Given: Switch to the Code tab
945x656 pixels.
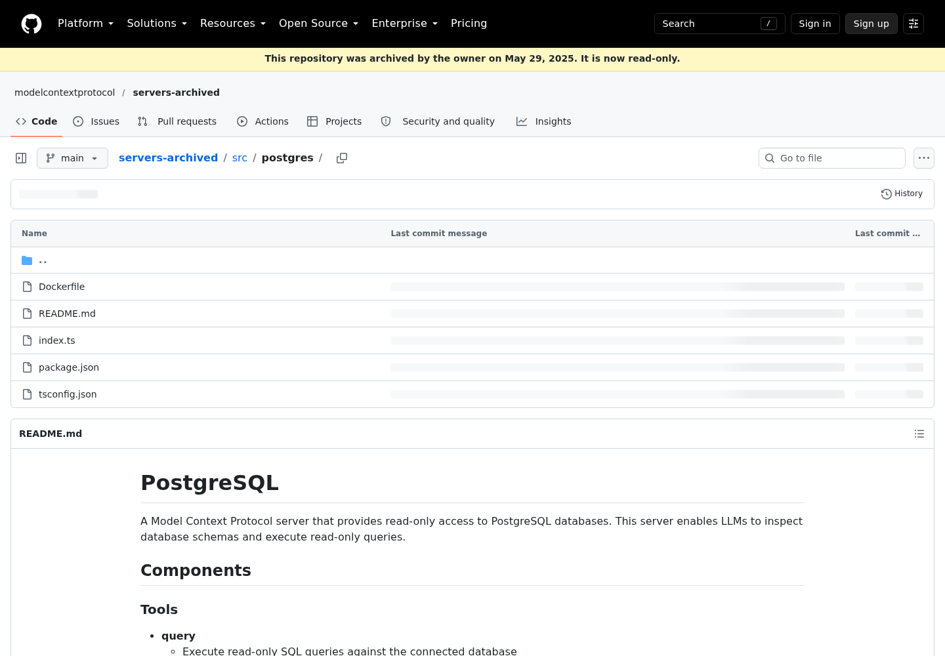Looking at the screenshot, I should [x=37, y=121].
